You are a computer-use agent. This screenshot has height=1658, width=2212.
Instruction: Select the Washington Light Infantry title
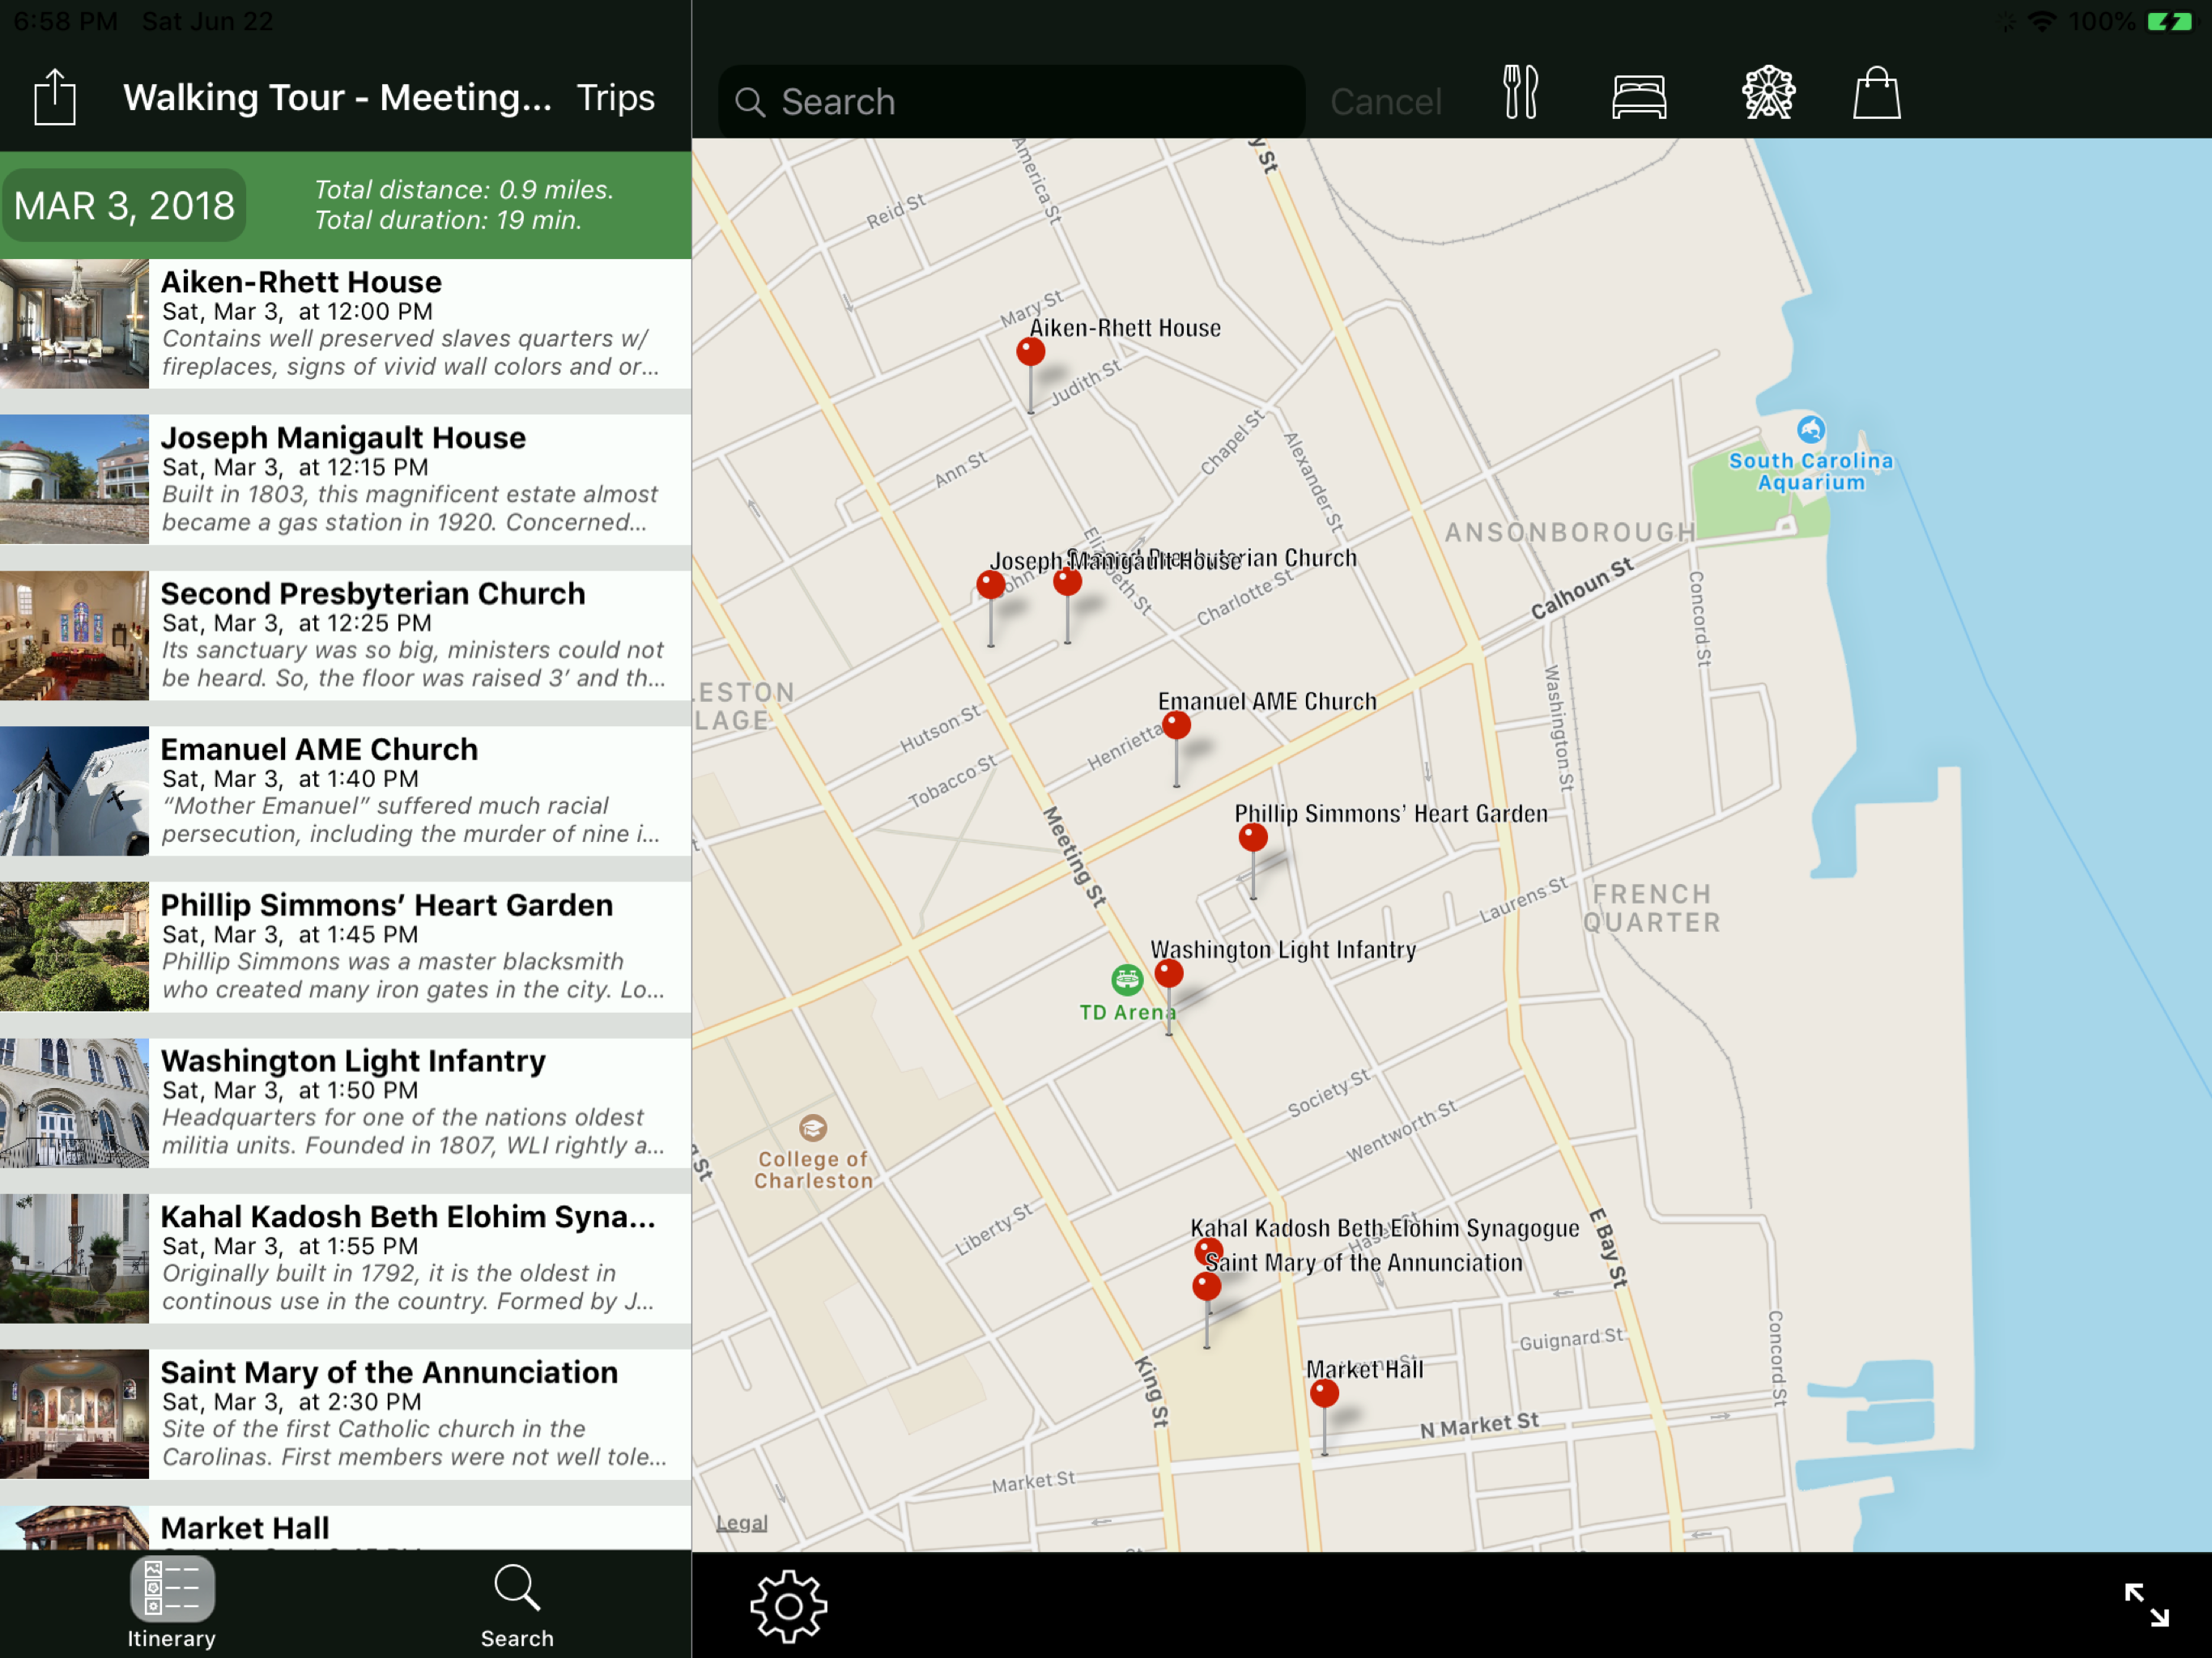click(353, 1061)
